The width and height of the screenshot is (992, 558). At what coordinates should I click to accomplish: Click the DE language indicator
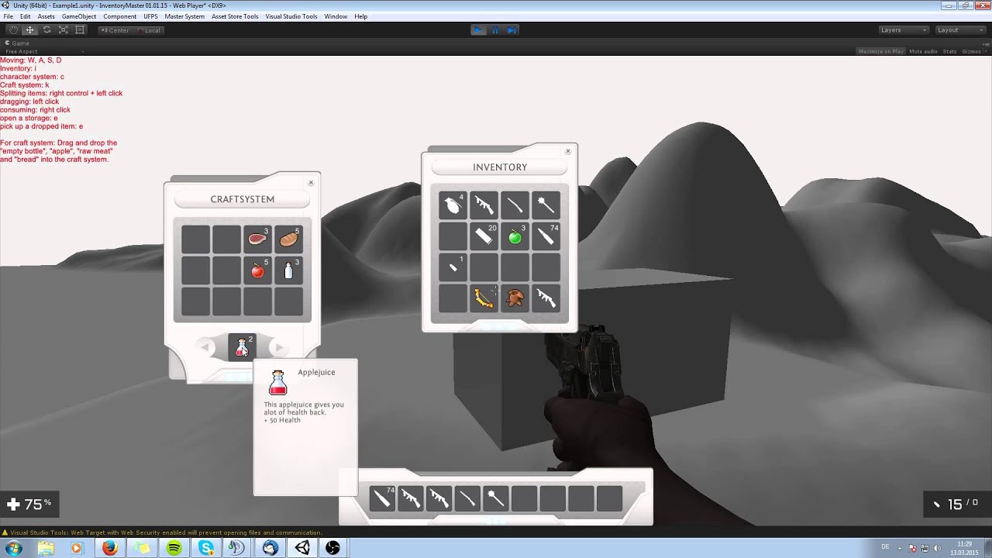(885, 546)
